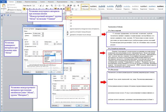The image size is (166, 112).
Task: Click the bulleted list icon
Action: (x=56, y=6)
